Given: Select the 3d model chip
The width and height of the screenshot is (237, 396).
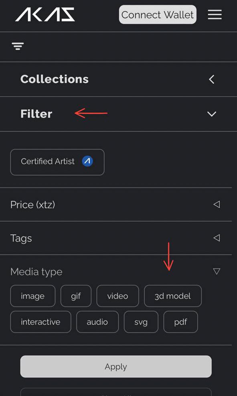Looking at the screenshot, I should [173, 296].
